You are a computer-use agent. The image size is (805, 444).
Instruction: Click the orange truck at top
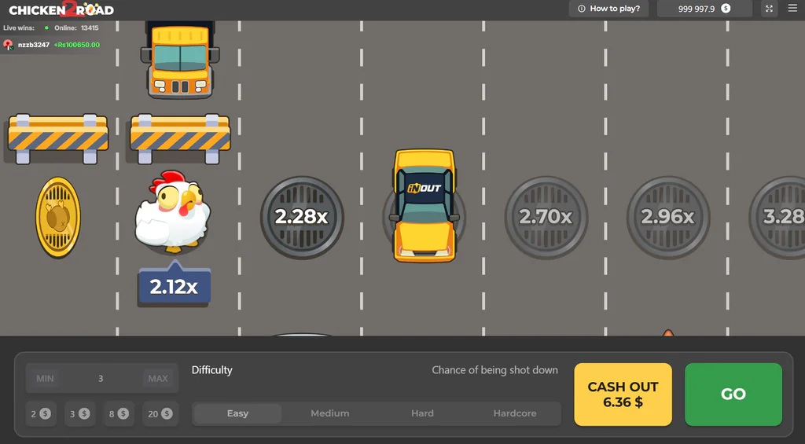click(x=180, y=60)
